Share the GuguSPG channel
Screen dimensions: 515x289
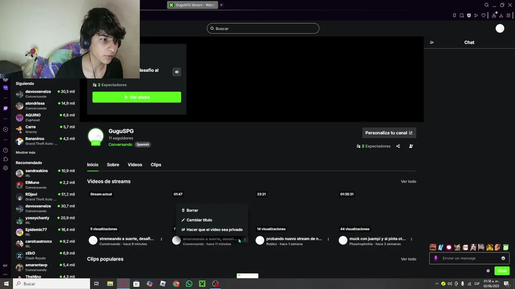coord(398,146)
